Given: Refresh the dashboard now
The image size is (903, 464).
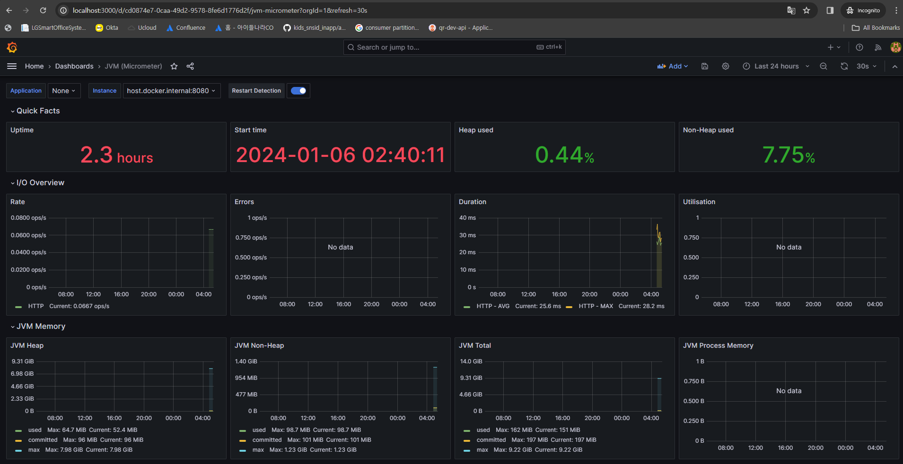Looking at the screenshot, I should coord(844,66).
